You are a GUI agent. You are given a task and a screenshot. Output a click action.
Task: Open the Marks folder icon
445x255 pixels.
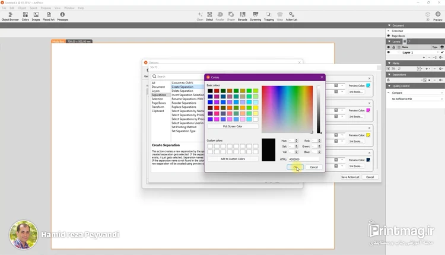pos(393,69)
